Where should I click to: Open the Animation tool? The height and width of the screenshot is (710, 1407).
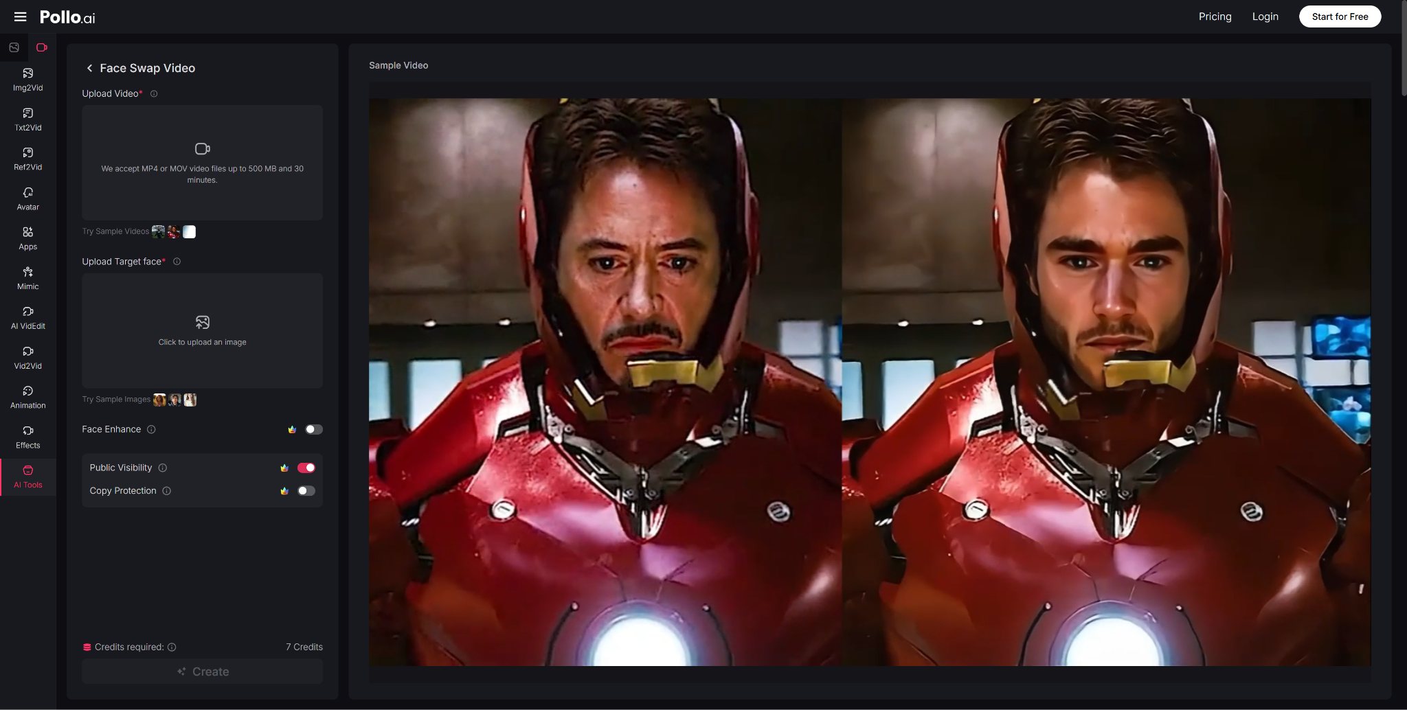pyautogui.click(x=28, y=398)
